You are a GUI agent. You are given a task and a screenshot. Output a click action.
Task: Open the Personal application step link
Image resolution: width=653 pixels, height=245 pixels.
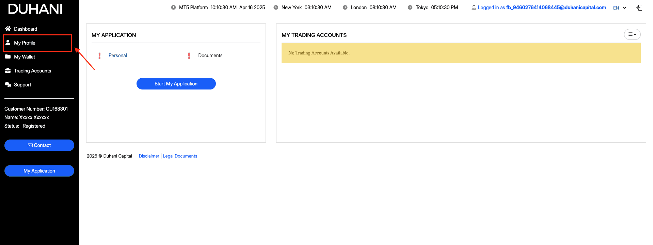pos(118,55)
